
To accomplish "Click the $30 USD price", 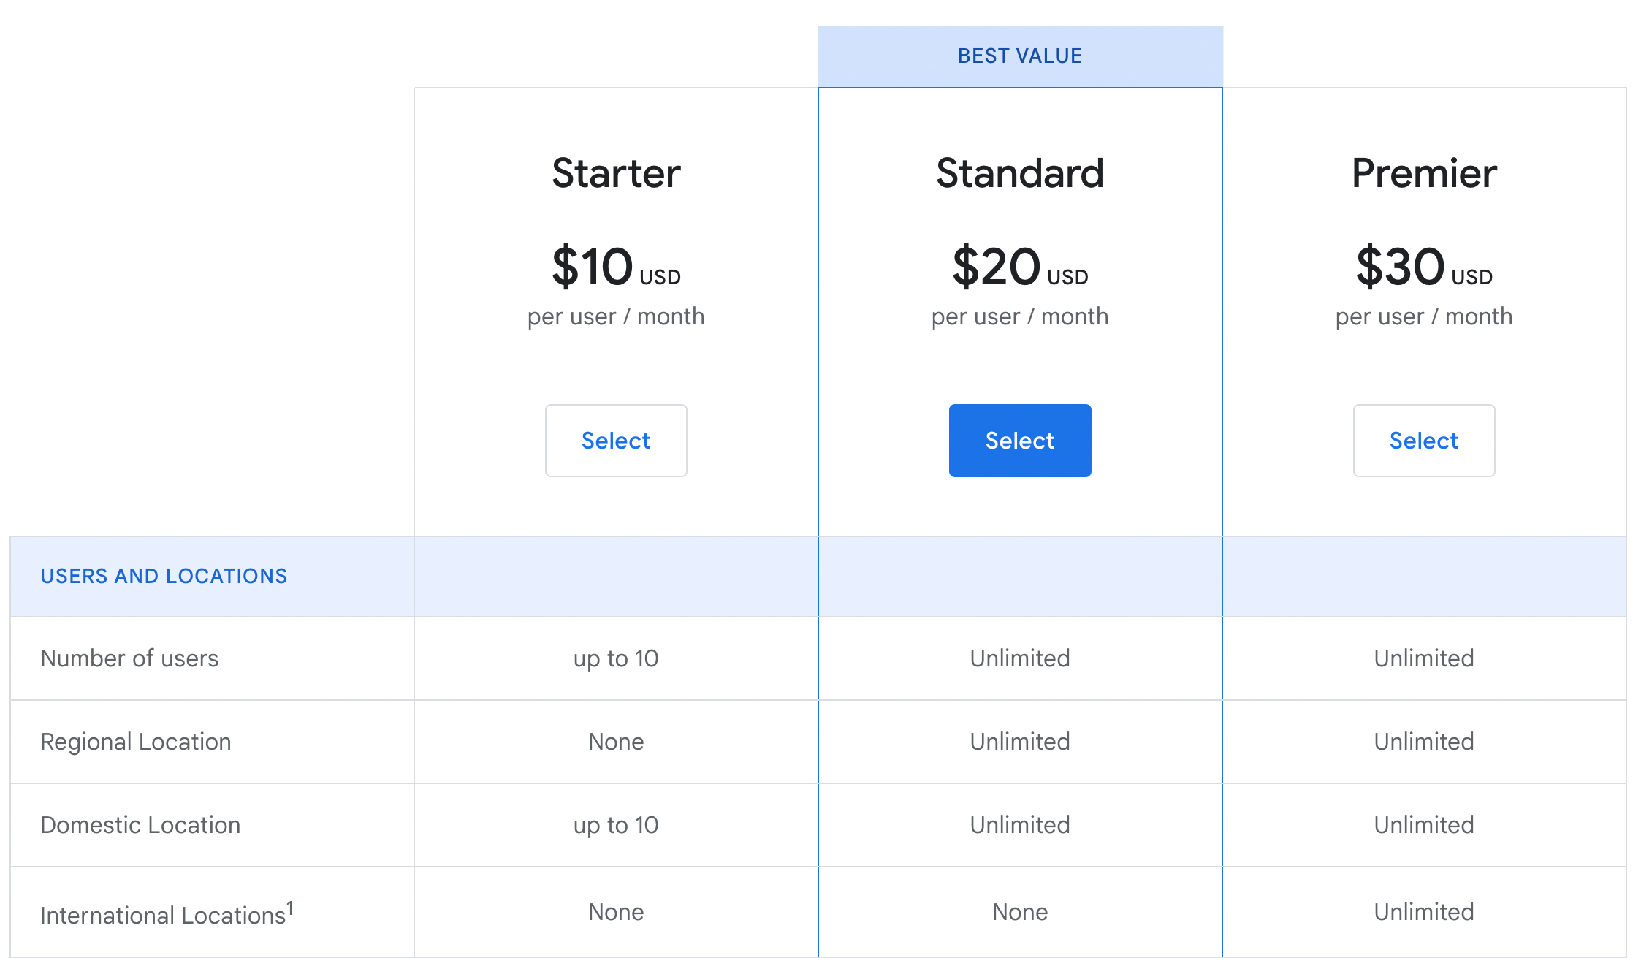I will (1424, 267).
